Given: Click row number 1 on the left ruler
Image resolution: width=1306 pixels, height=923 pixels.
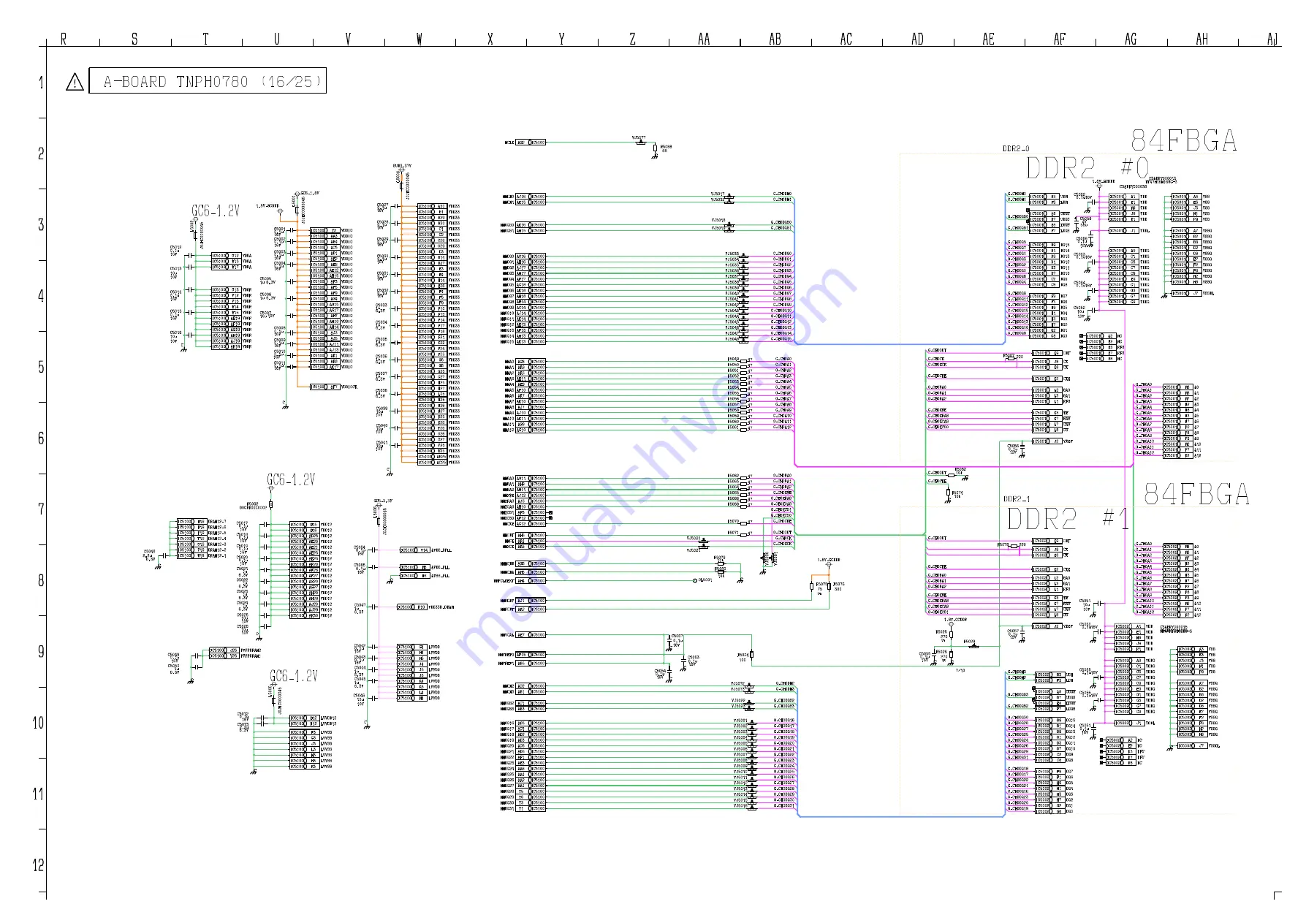Looking at the screenshot, I should 41,83.
